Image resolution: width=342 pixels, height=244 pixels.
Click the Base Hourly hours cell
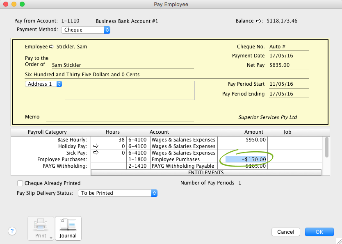tap(108, 139)
